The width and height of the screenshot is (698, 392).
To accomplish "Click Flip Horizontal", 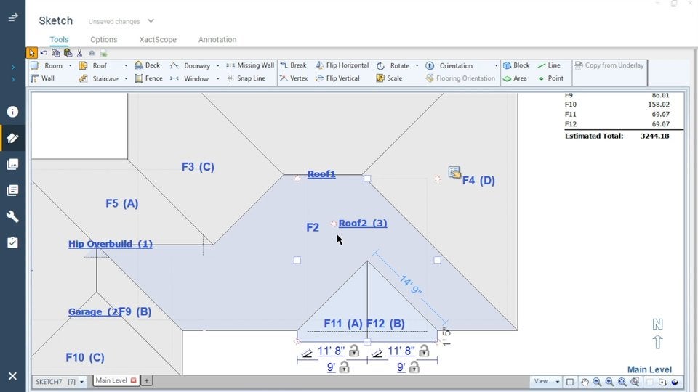I will (x=342, y=65).
